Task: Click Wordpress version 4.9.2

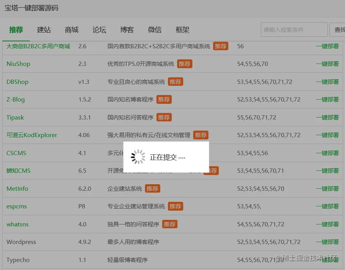Action: tap(85, 242)
